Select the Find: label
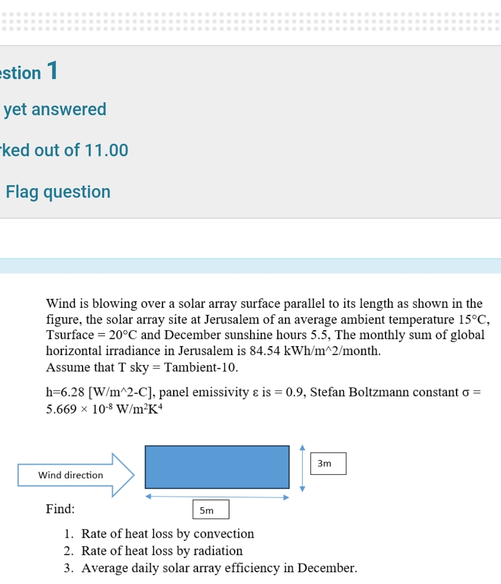This screenshot has height=584, width=501. [x=60, y=509]
